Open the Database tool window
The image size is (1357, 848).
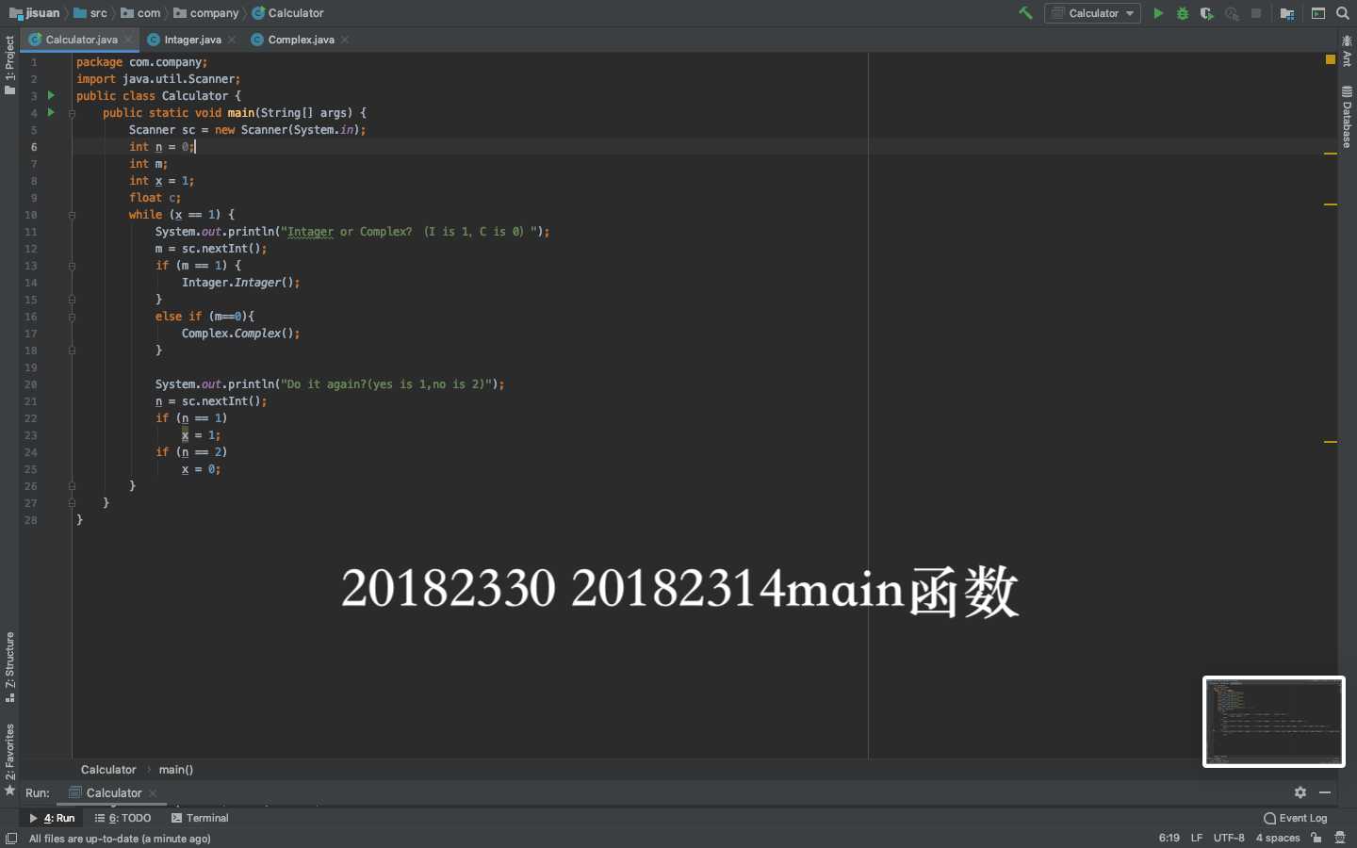pyautogui.click(x=1347, y=116)
